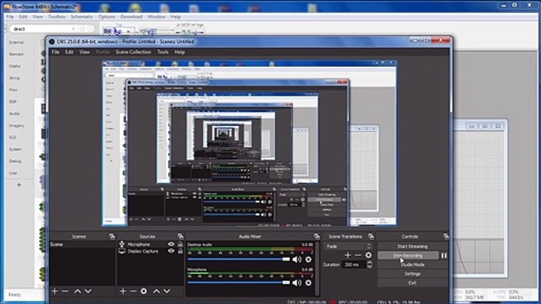Viewport: 541px width, 304px height.
Task: Pop out the Controls dock panel
Action: (x=445, y=236)
